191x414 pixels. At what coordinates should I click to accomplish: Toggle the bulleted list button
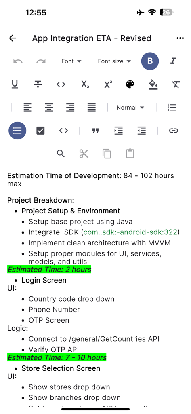tap(17, 131)
